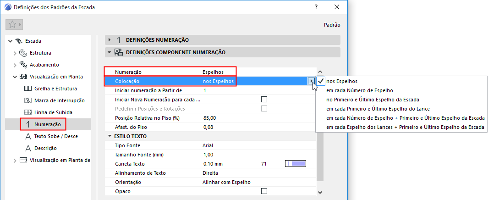This screenshot has height=200, width=488.
Task: Select 'em cada Número de Espelho + Primeiro e Último'
Action: point(405,118)
